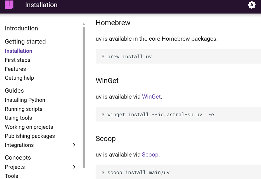Viewport: 261px width, 179px height.
Task: Select the Installing Python guide
Action: click(25, 100)
